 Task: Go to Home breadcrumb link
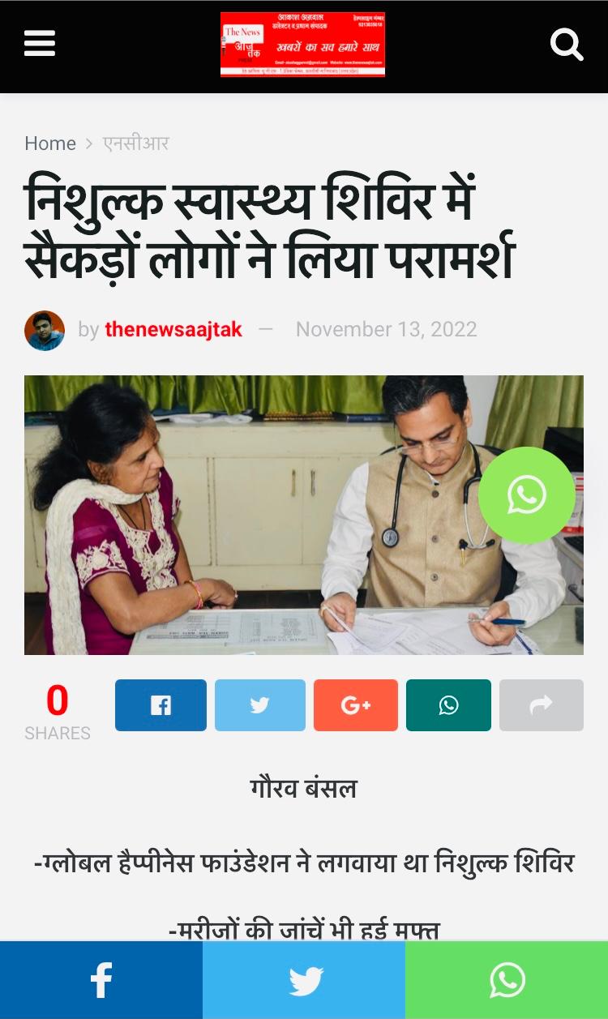(50, 143)
